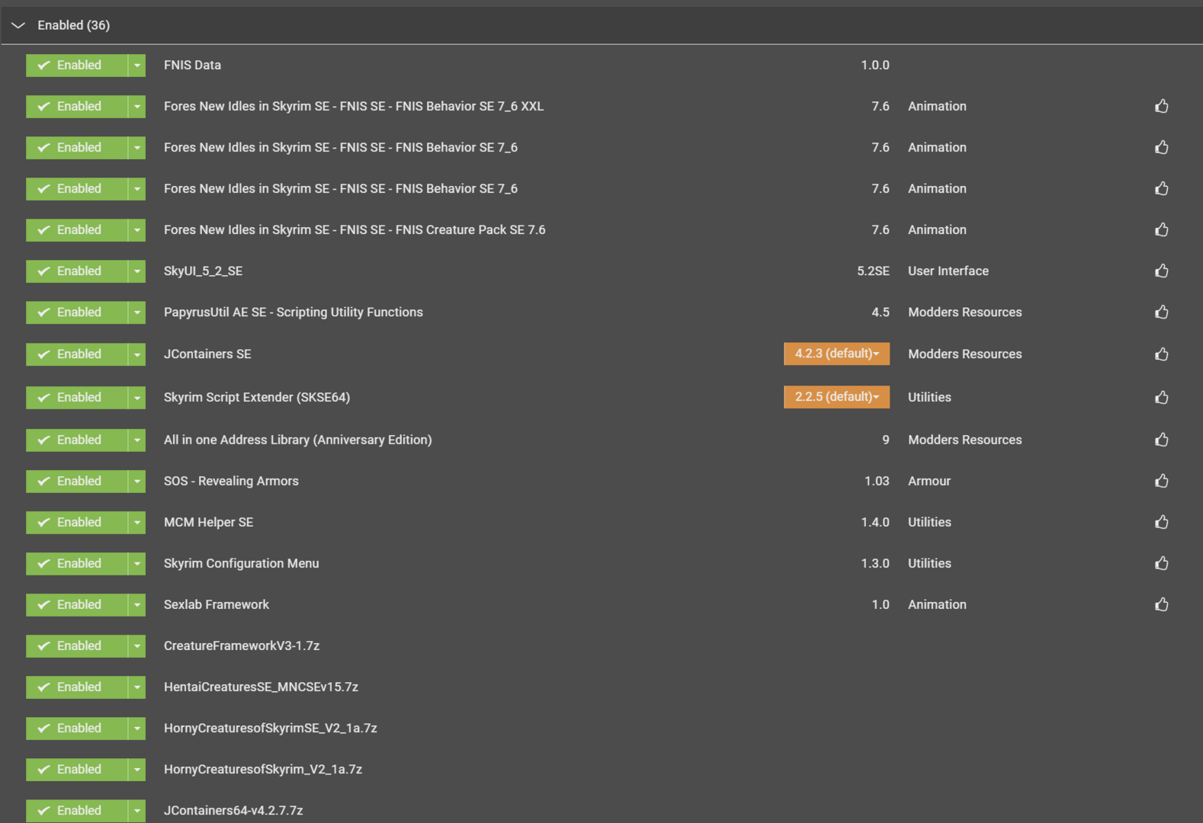This screenshot has width=1203, height=823.
Task: Disable PapyrusUtil AE SE mod
Action: tap(76, 312)
